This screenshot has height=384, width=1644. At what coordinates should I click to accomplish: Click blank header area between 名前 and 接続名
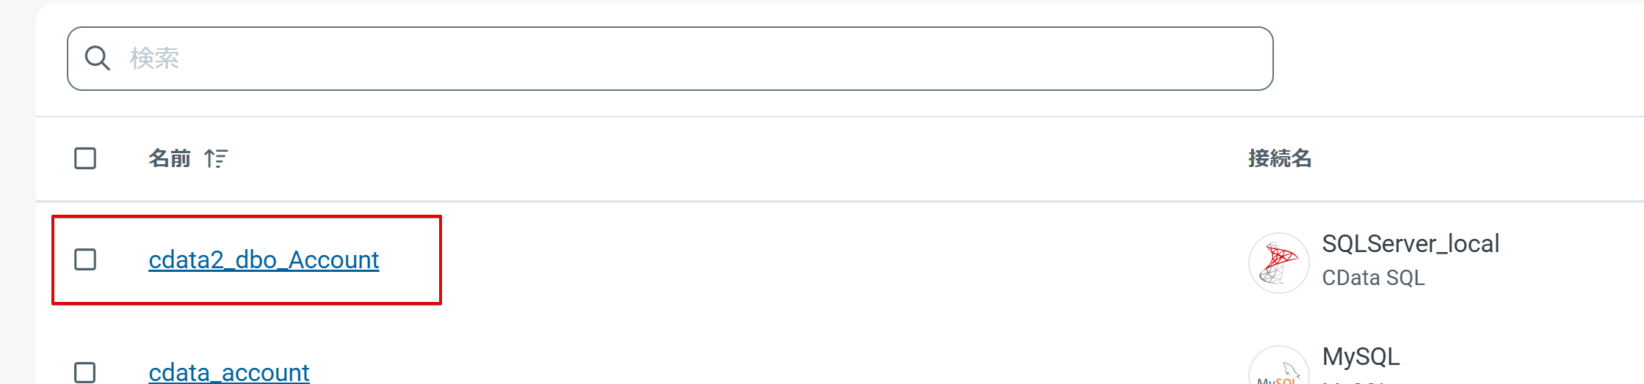tap(734, 158)
